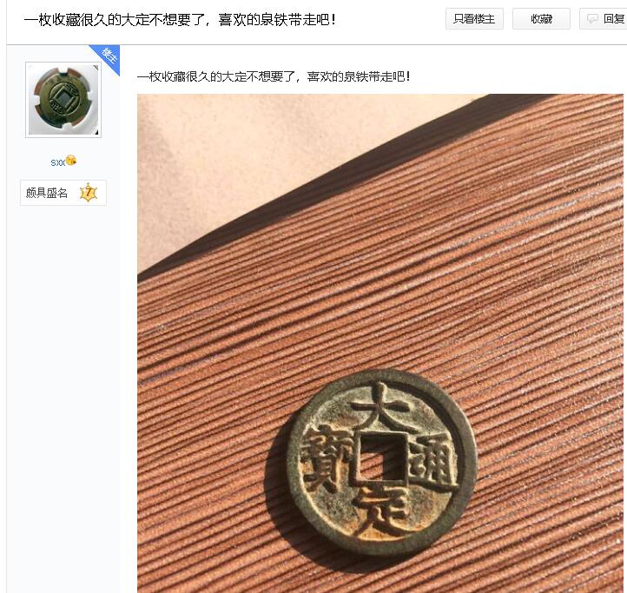Open the poster's coin avatar thumbnail

(x=63, y=100)
